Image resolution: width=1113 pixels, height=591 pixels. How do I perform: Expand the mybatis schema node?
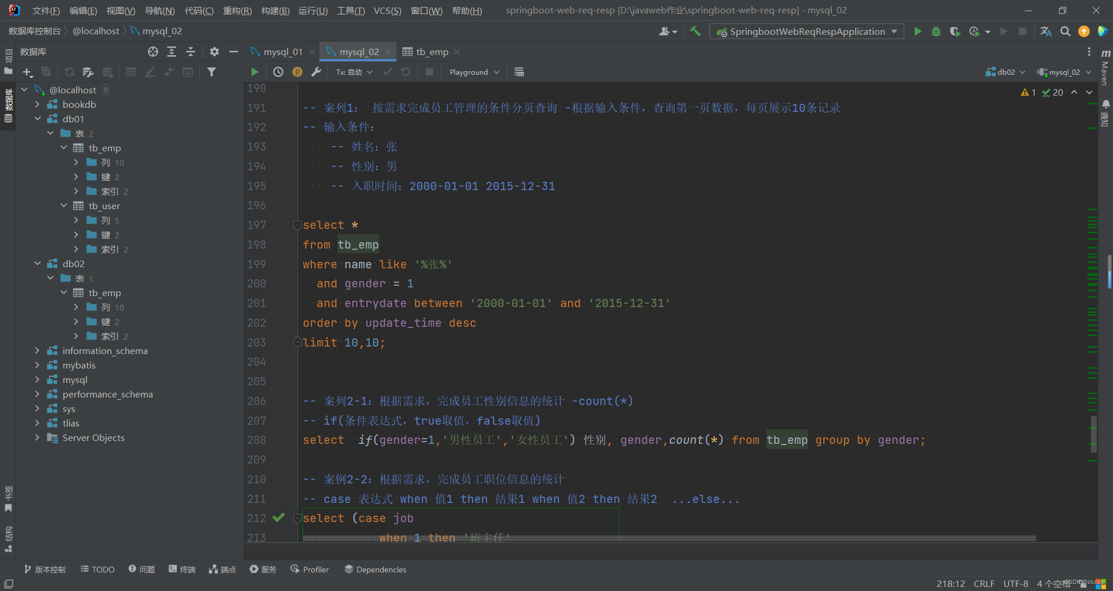pyautogui.click(x=38, y=365)
